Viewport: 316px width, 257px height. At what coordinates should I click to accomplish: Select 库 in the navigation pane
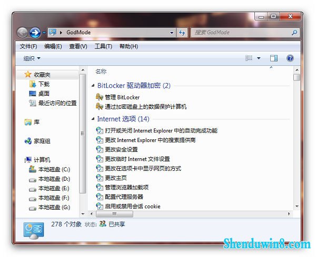pyautogui.click(x=36, y=122)
